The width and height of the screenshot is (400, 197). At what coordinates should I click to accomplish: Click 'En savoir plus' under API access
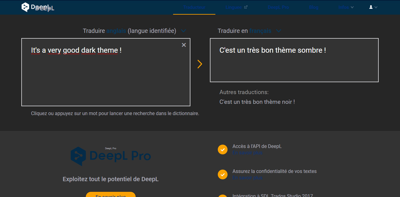pos(247,153)
